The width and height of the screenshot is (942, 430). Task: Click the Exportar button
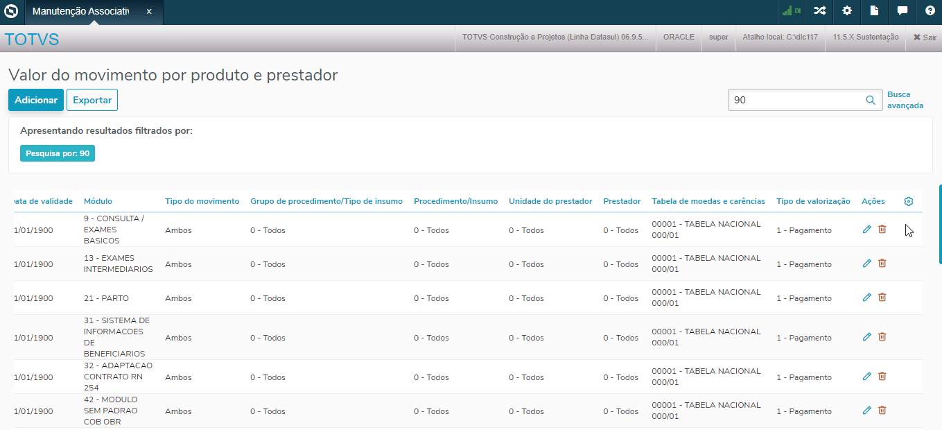click(x=92, y=100)
